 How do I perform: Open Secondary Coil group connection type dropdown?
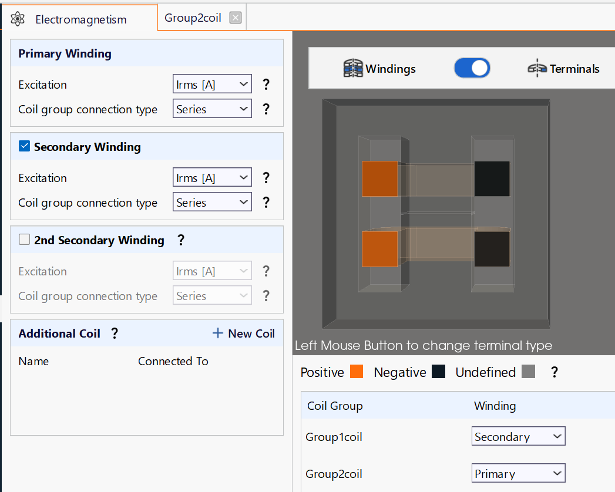point(212,203)
